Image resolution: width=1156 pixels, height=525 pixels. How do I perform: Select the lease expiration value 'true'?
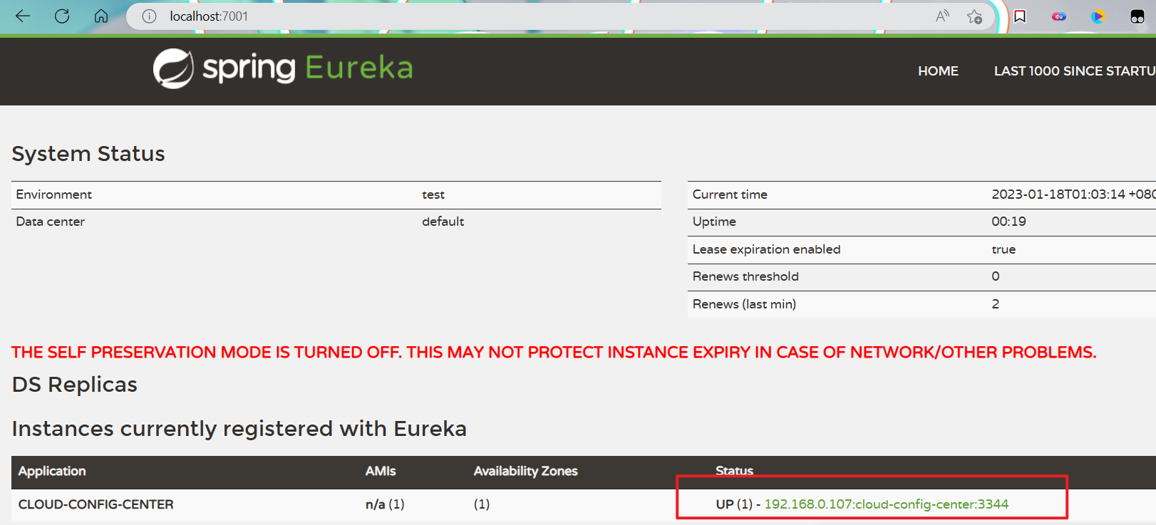tap(1003, 249)
